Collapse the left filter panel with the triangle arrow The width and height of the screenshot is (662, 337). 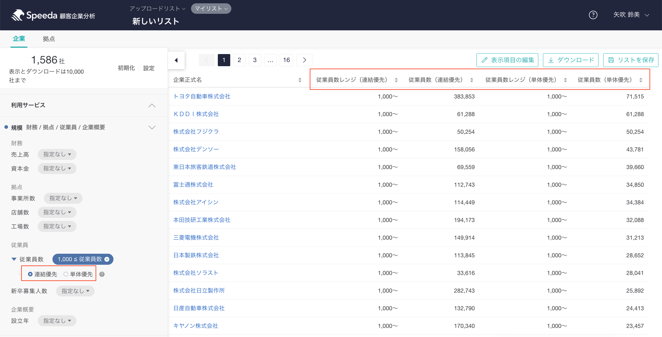[176, 60]
